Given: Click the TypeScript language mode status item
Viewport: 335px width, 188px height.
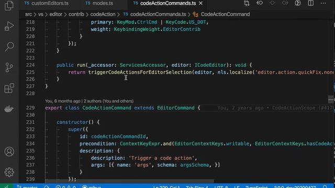Looking at the screenshot, I should coord(256,187).
